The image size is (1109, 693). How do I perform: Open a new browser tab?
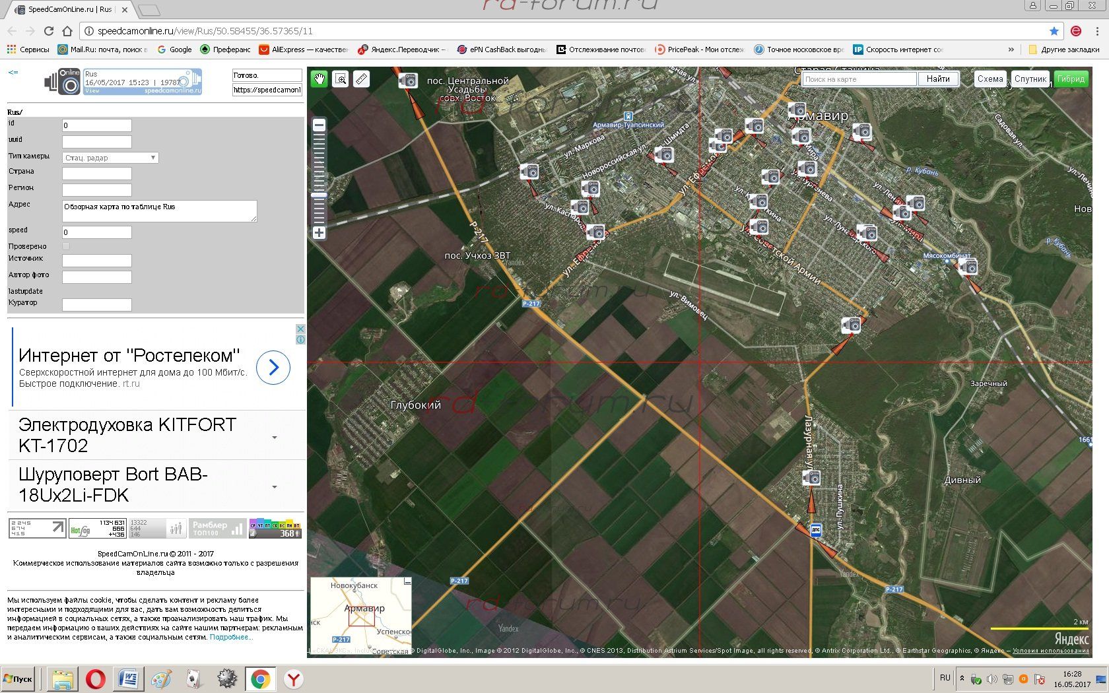point(150,9)
